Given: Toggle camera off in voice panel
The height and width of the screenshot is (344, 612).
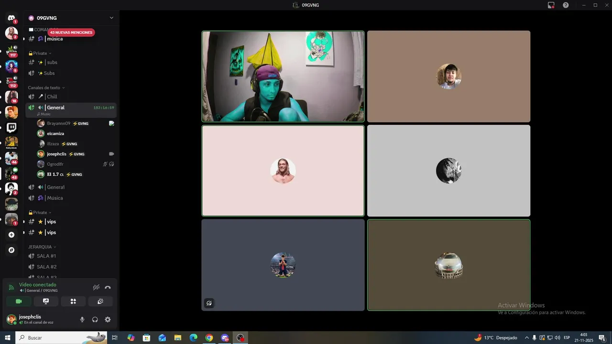Looking at the screenshot, I should click(19, 301).
